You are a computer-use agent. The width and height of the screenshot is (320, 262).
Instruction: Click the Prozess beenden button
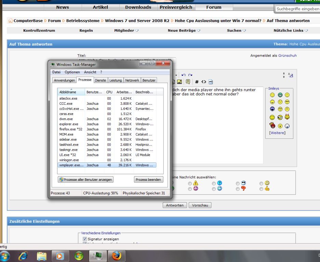click(x=148, y=179)
